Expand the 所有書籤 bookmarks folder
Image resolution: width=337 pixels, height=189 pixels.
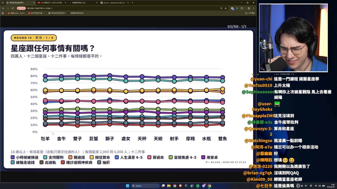pos(250,13)
